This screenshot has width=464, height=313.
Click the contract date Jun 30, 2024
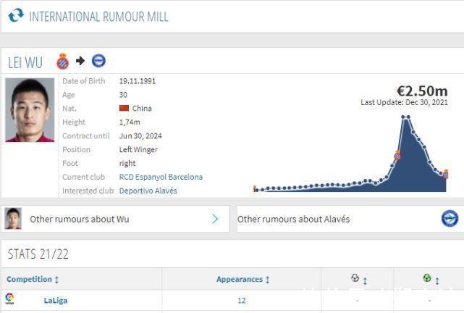[140, 136]
